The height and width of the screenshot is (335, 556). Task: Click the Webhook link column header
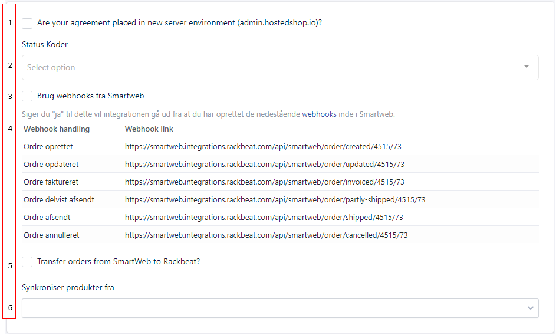pos(149,129)
